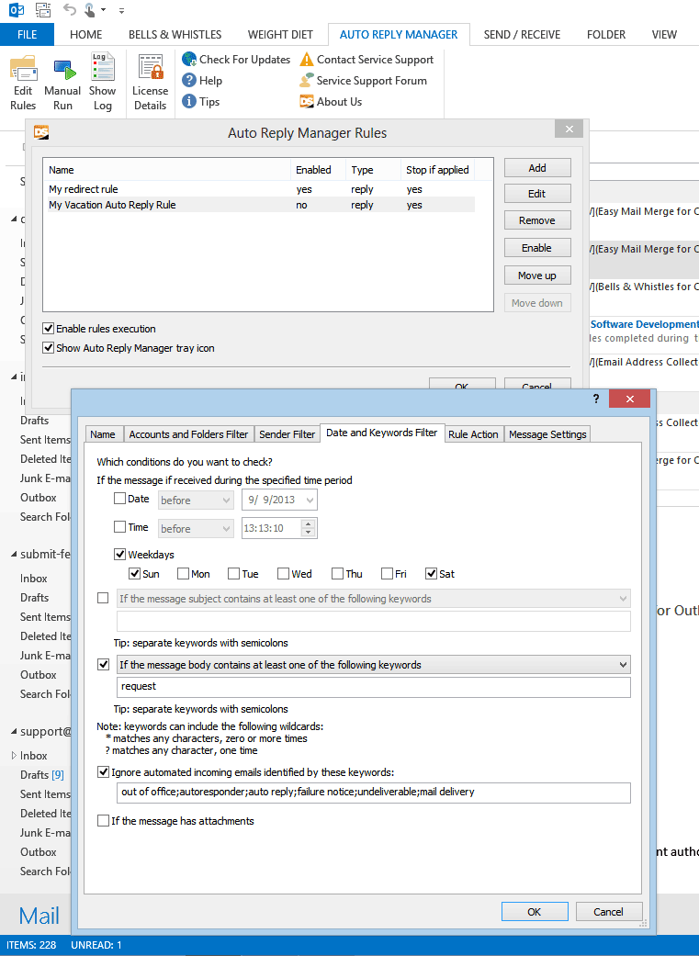This screenshot has width=699, height=956.
Task: Check the Mon weekday checkbox
Action: [184, 574]
